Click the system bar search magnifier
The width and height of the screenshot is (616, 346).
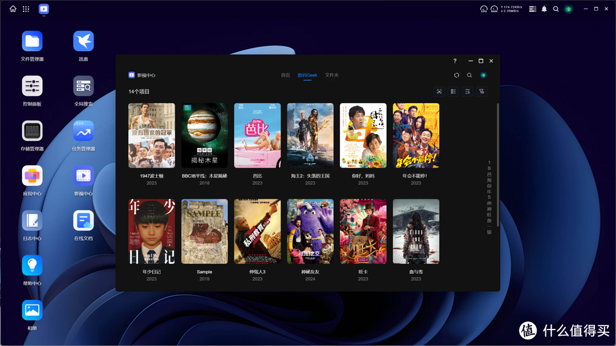(556, 9)
